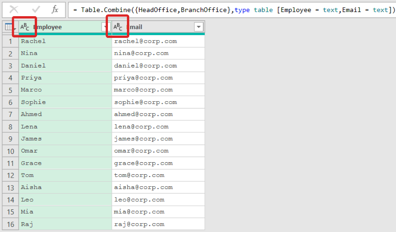Select cell Mia in Employee column
Viewport: 396px width, 232px height.
click(65, 212)
